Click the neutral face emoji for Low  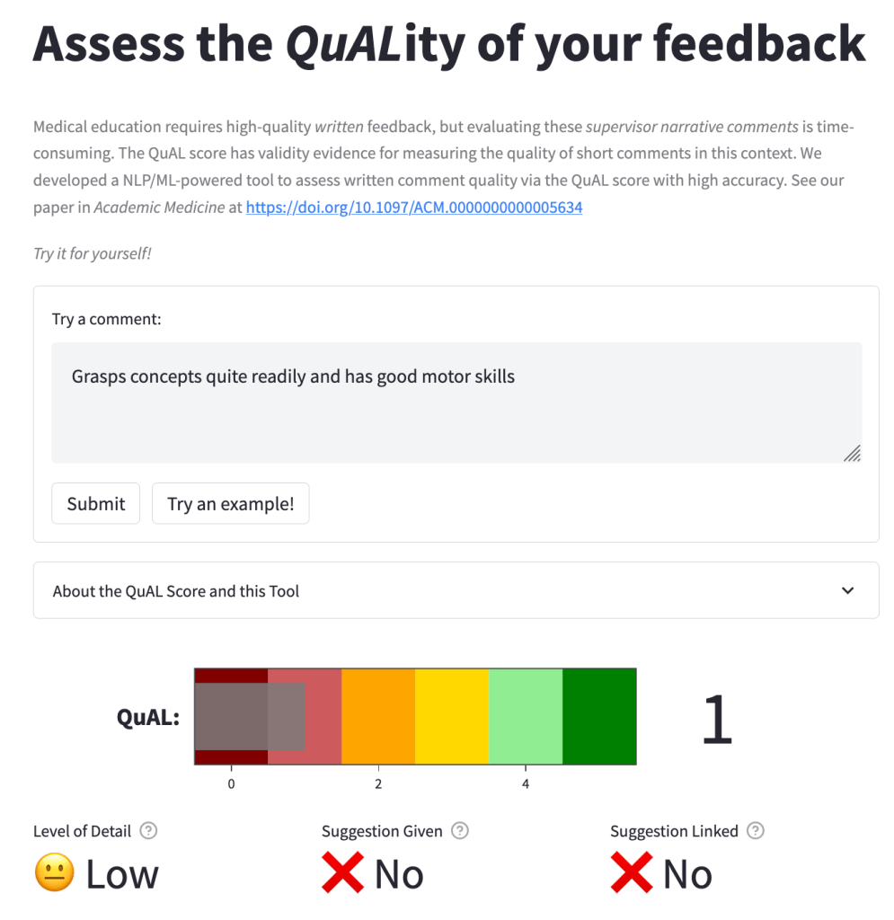54,873
